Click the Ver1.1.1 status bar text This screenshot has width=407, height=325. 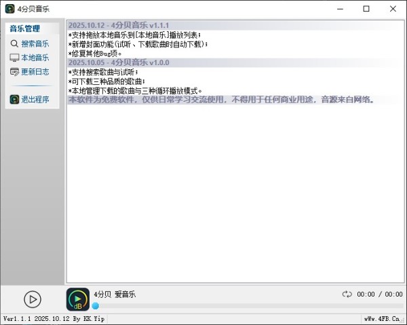pos(54,319)
